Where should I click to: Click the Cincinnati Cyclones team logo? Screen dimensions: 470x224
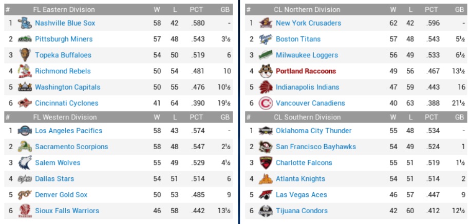click(x=25, y=103)
